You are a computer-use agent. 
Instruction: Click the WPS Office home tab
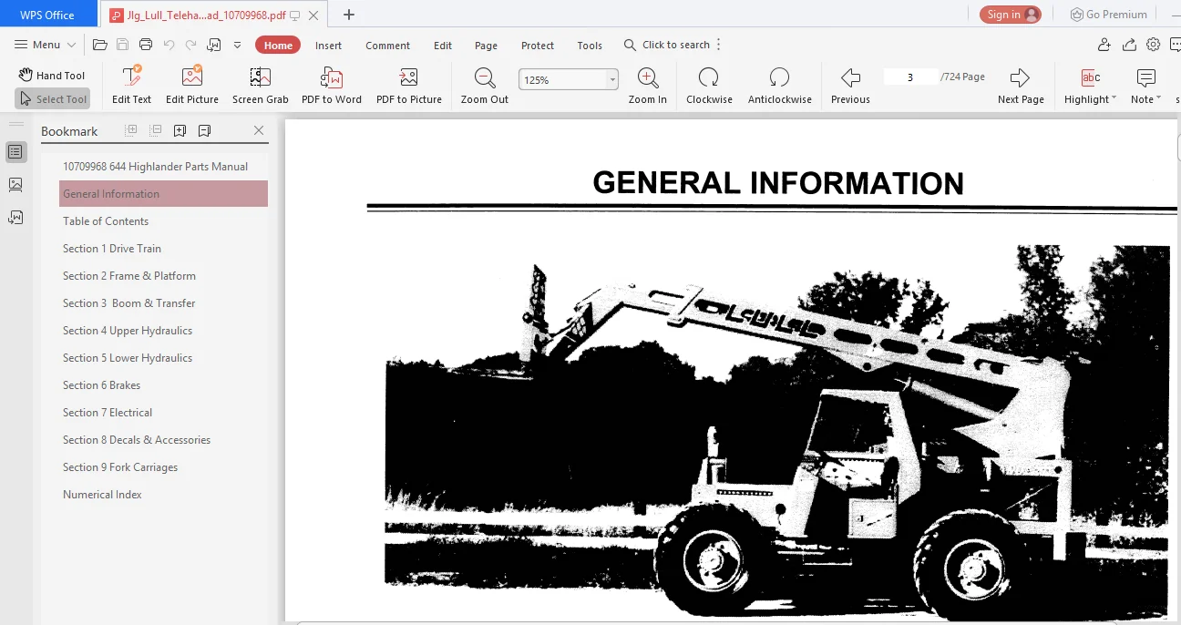point(47,15)
